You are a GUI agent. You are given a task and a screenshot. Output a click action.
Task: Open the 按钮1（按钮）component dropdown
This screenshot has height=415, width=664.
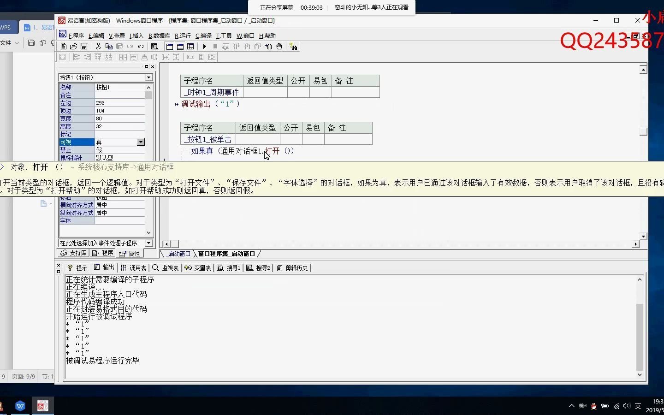[x=148, y=77]
